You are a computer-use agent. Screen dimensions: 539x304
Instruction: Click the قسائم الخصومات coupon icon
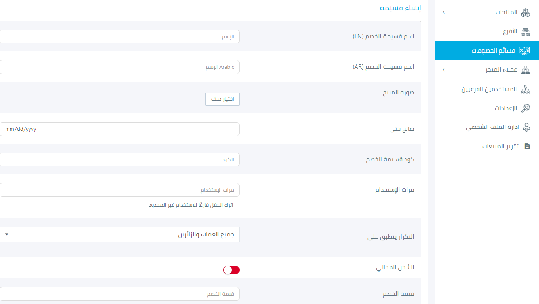coord(524,51)
